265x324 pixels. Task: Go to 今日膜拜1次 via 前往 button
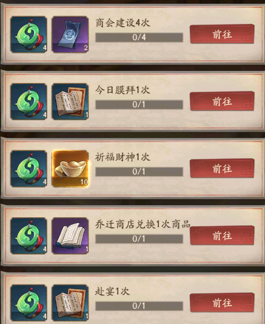point(222,101)
